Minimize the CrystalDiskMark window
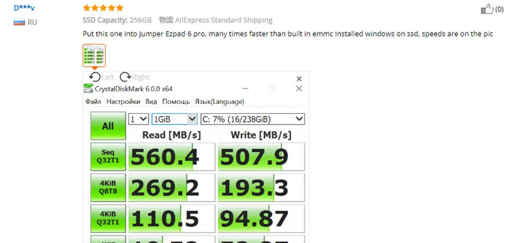 (x=245, y=89)
